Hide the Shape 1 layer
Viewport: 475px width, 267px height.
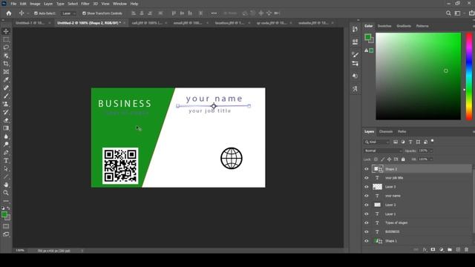(x=366, y=241)
